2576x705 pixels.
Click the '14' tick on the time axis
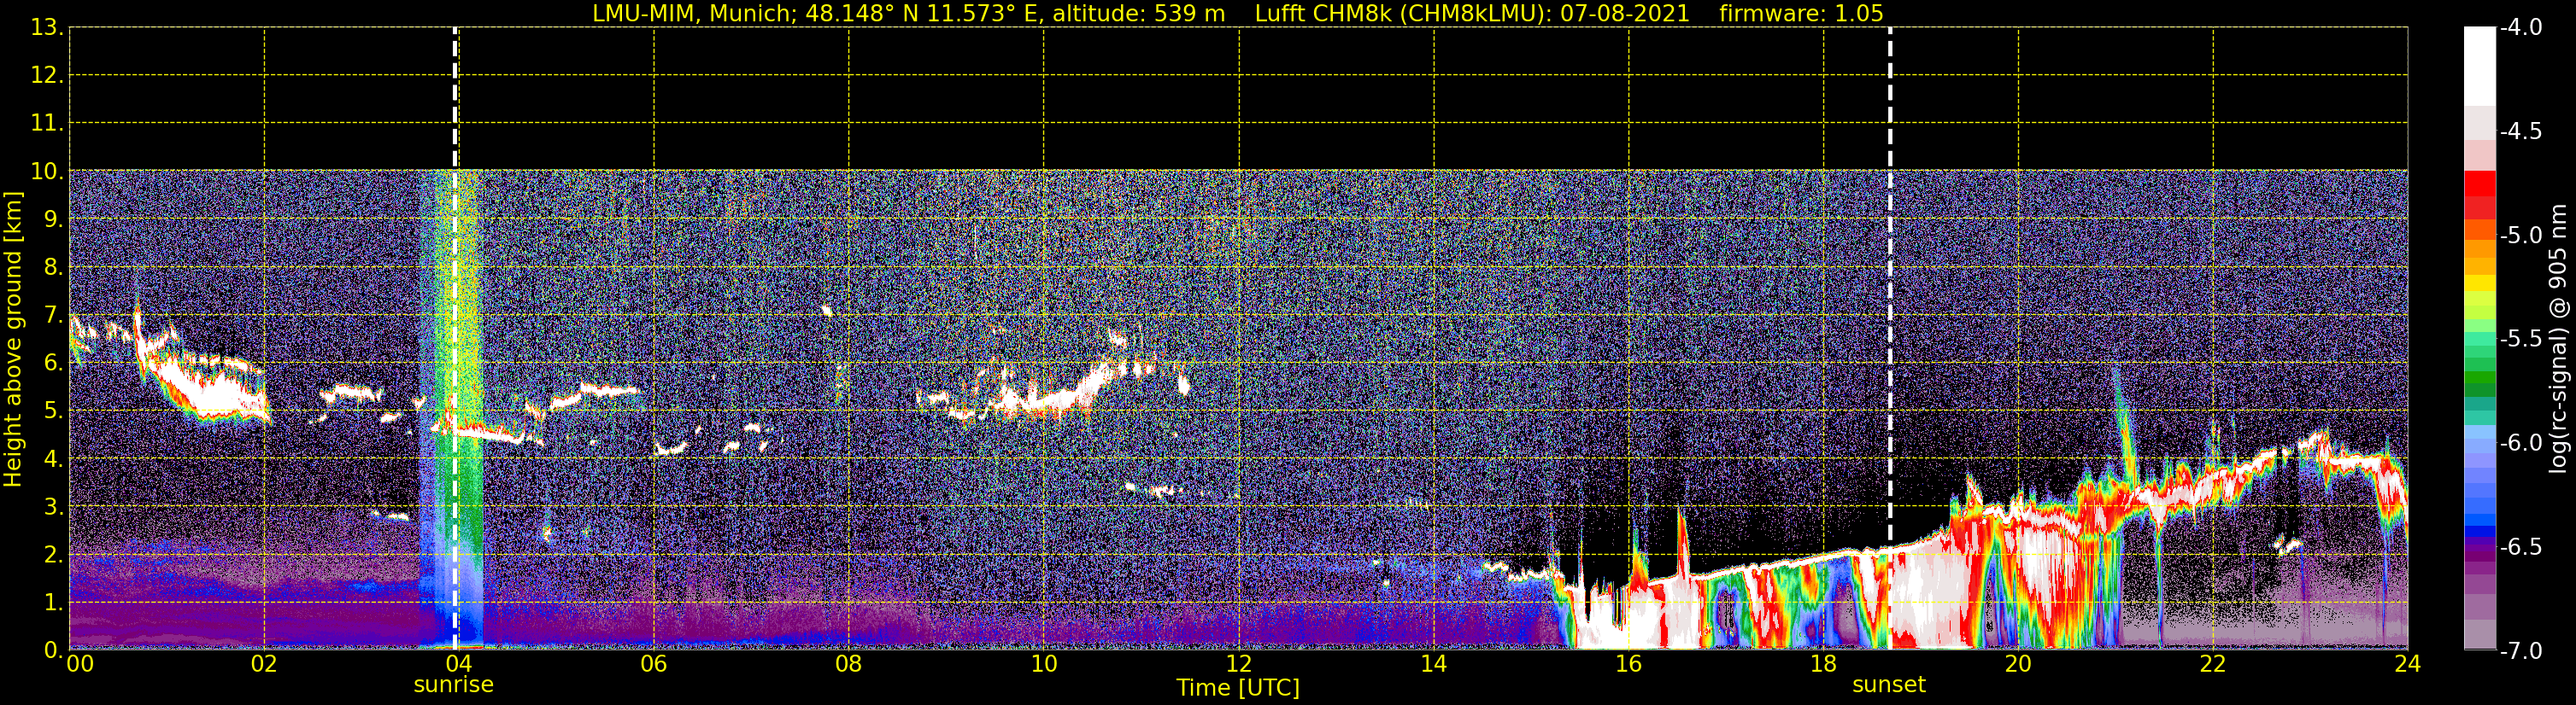pyautogui.click(x=1434, y=664)
